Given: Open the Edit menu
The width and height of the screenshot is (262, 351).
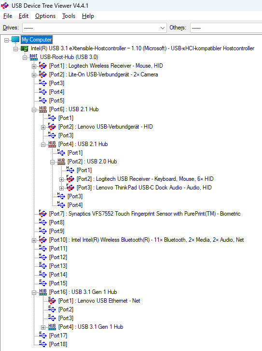Looking at the screenshot, I should [24, 16].
